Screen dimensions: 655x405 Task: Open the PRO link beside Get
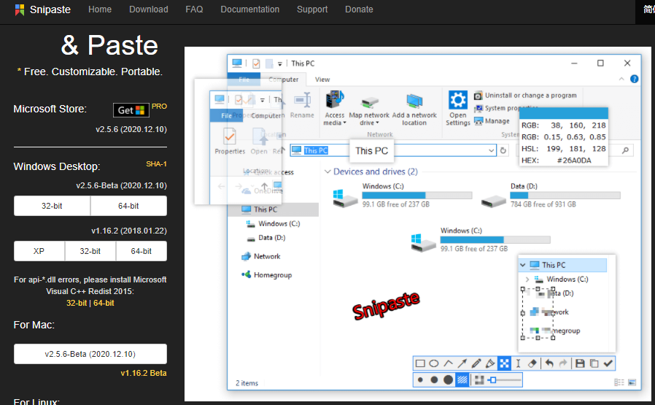[159, 106]
